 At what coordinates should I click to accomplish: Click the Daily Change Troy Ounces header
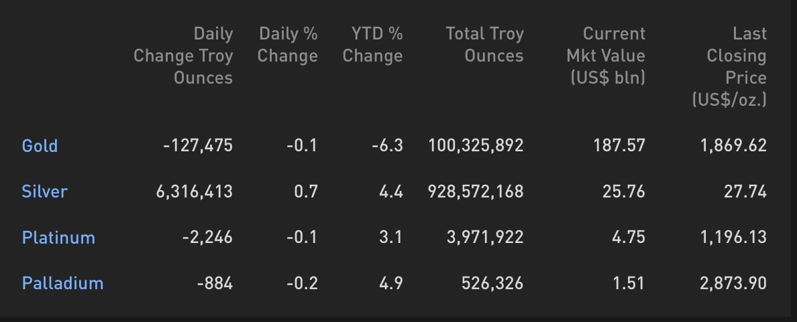(x=183, y=56)
